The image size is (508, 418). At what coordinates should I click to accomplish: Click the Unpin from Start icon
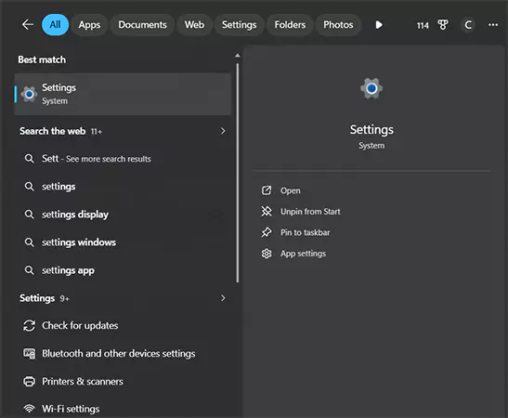tap(267, 211)
